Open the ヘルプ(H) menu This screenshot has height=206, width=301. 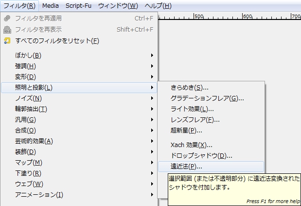158,6
